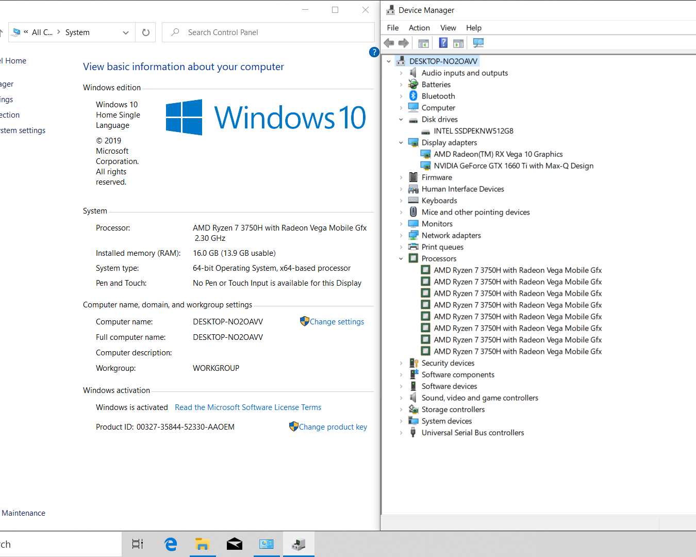
Task: Select AMD Radeon(TM) RX Vega 10 Graphics
Action: pos(498,154)
